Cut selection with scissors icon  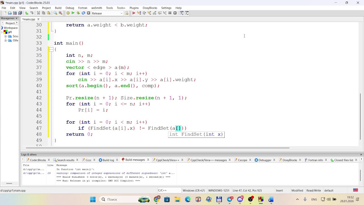tap(38, 13)
